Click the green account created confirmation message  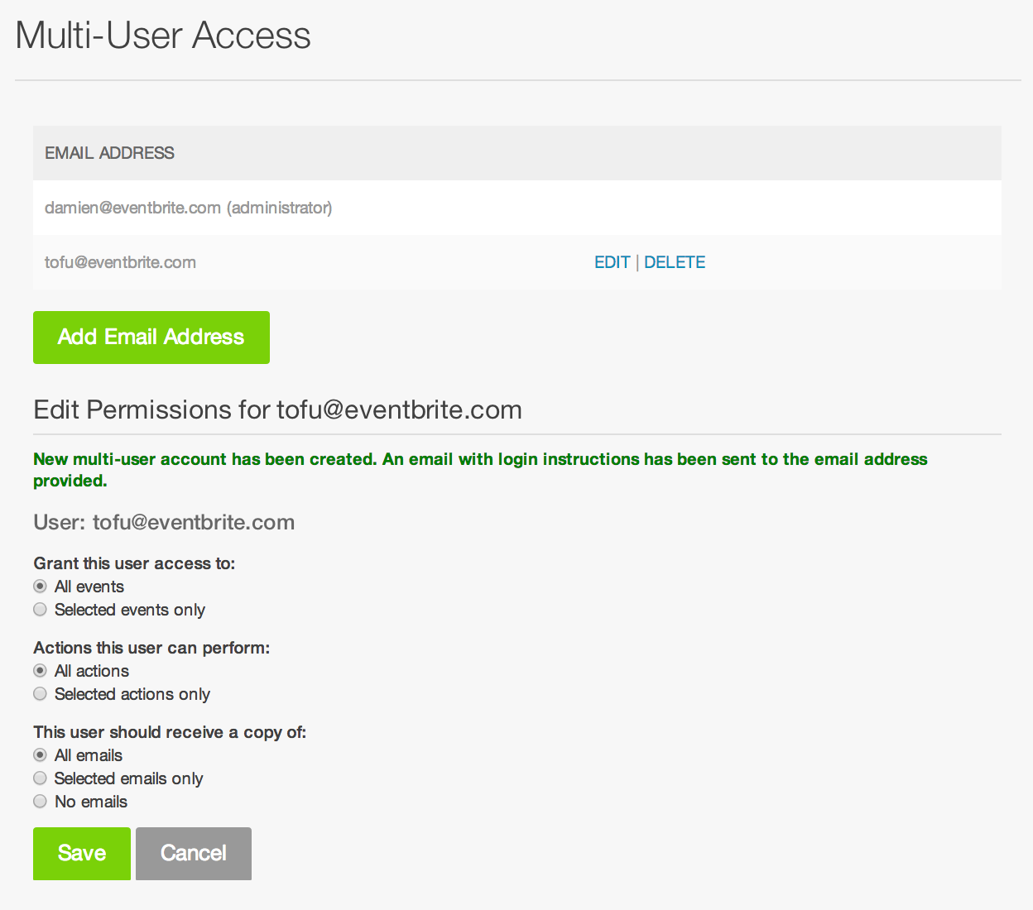click(480, 470)
